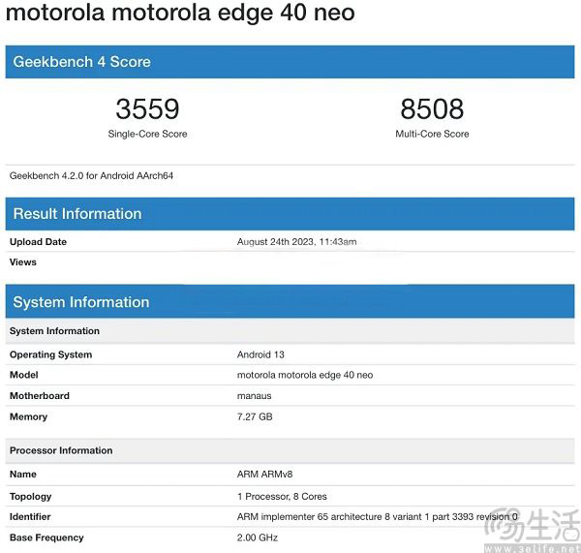
Task: Click the 'Multi-Core Score' label
Action: (432, 134)
